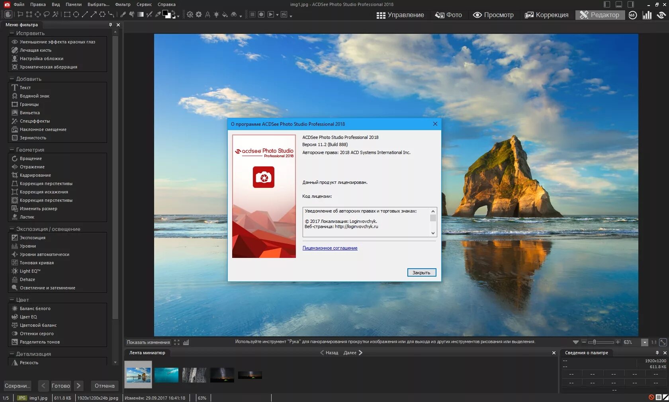Click the binoculars icon in toolbar
Screen dimensions: 669x402
(234, 14)
